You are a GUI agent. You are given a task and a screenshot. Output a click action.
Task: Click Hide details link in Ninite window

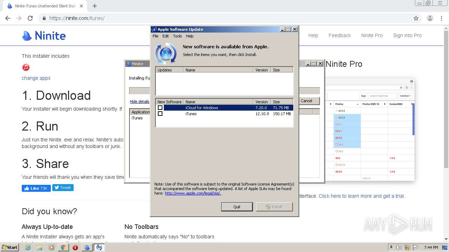(x=140, y=101)
